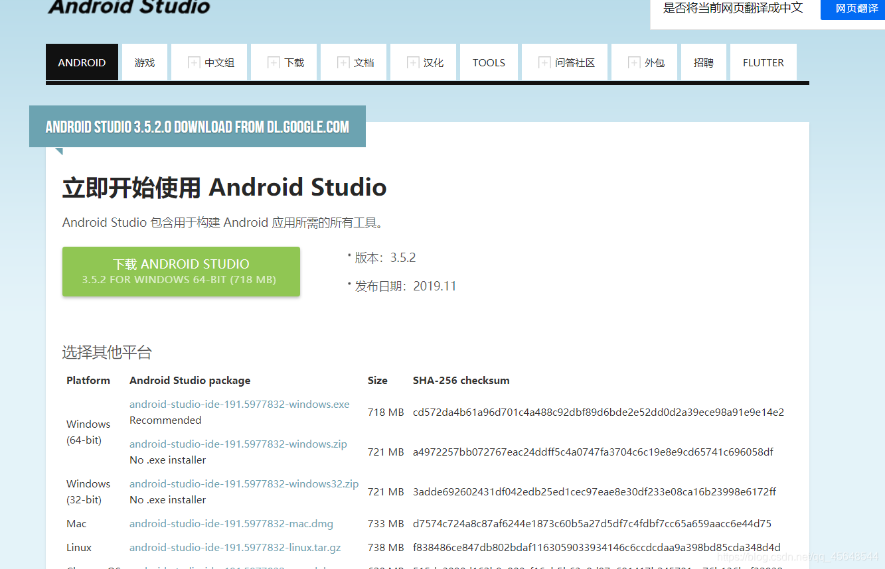Download android-studio-ide-191.5977832-windows32.zip

click(244, 484)
